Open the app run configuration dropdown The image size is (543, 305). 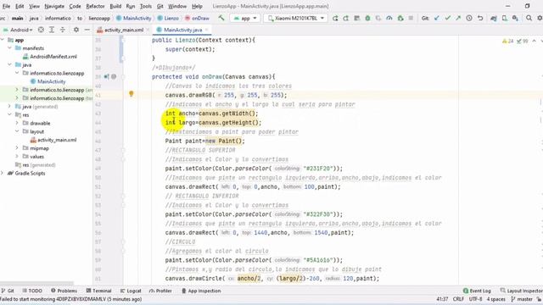click(x=245, y=18)
